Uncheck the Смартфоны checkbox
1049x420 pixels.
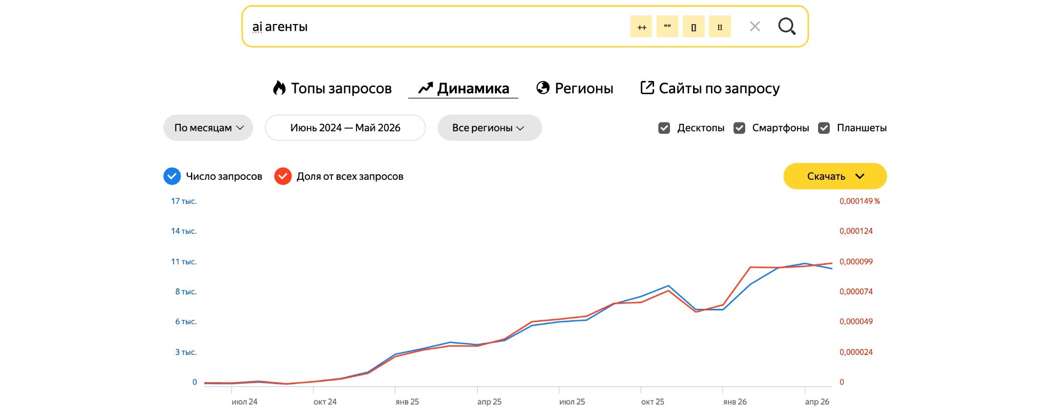point(739,128)
